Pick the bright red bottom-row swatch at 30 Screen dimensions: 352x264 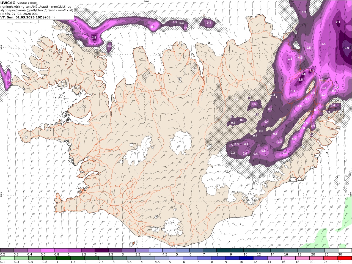click(345, 258)
